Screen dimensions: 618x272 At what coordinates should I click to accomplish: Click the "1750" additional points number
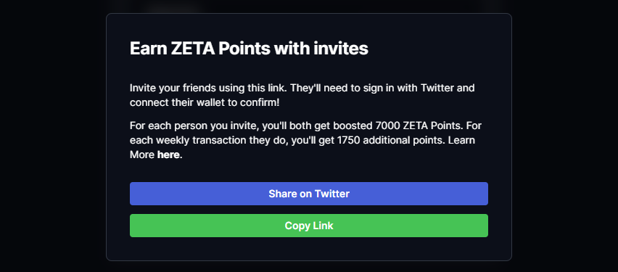(x=348, y=141)
